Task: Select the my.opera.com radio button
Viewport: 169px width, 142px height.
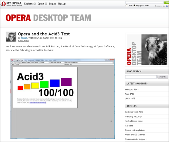Action: pyautogui.click(x=134, y=6)
